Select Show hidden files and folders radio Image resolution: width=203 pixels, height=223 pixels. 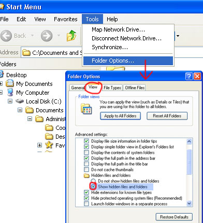tap(93, 187)
